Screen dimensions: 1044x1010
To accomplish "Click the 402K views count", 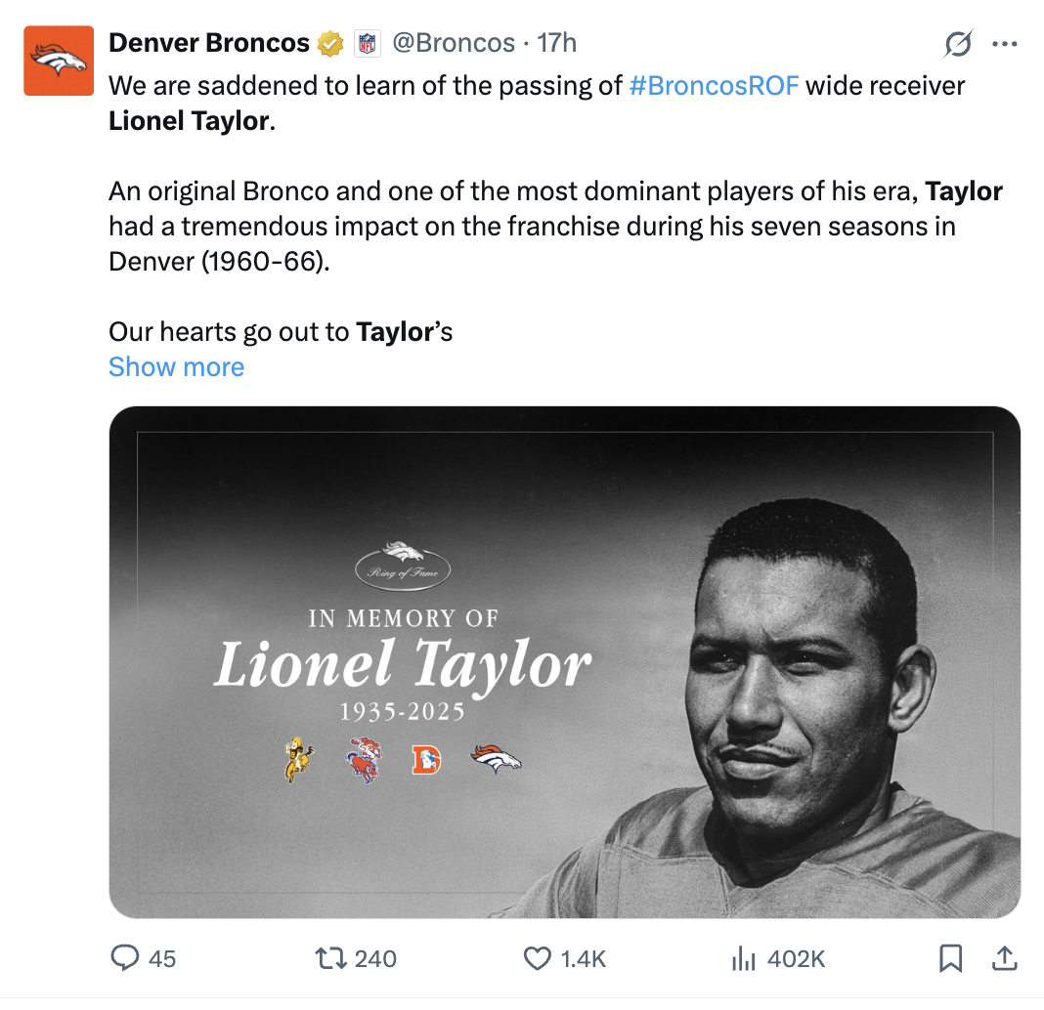I will point(796,958).
